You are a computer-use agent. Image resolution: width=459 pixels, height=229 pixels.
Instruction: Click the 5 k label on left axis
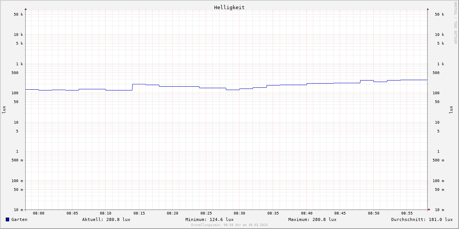click(20, 44)
